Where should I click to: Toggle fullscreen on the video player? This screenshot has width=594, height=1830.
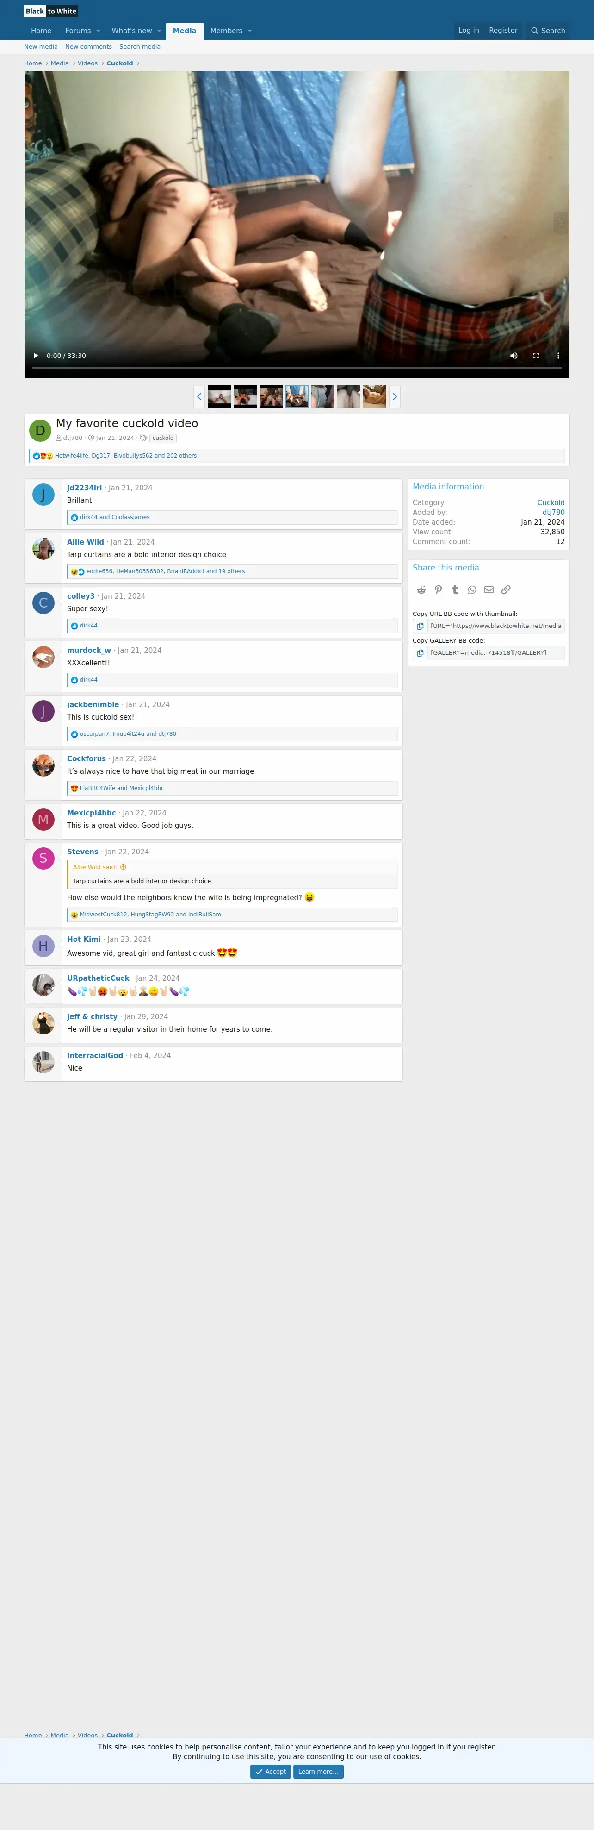tap(536, 356)
